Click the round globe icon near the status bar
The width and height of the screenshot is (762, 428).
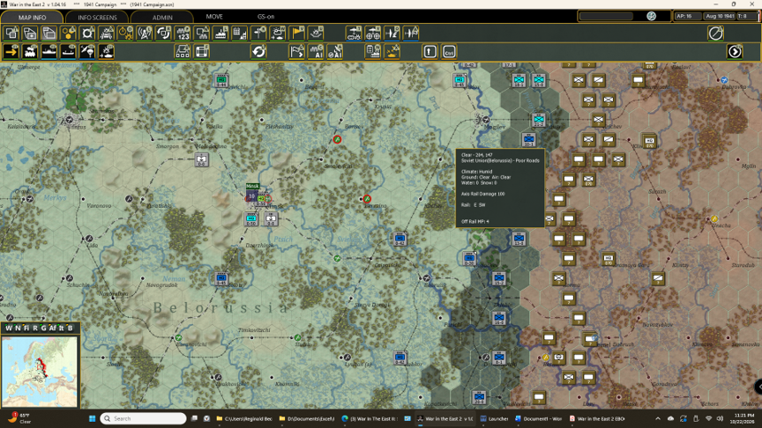651,16
